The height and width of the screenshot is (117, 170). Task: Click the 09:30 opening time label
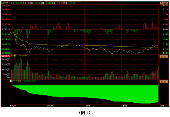point(13,106)
